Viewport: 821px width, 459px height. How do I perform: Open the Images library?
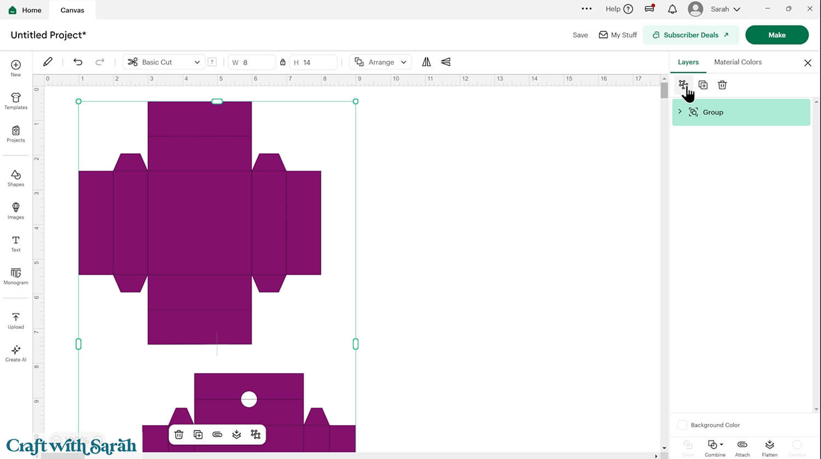coord(16,211)
